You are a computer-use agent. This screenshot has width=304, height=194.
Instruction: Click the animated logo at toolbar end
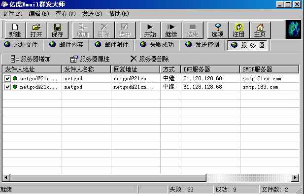click(294, 30)
